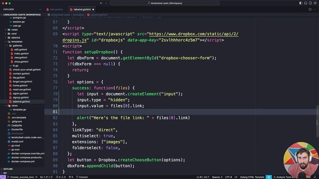Screen dimensions: 319x179
Task: Collapse the galleries folder
Action: coord(17,46)
